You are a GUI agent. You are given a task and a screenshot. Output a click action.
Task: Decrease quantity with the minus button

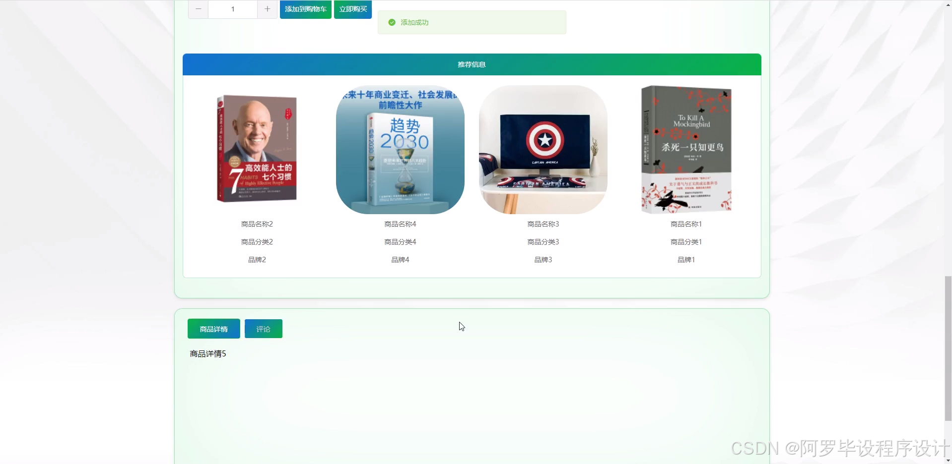click(198, 9)
